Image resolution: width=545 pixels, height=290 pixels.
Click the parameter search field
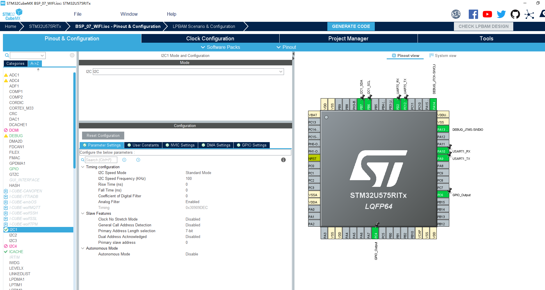tap(101, 160)
